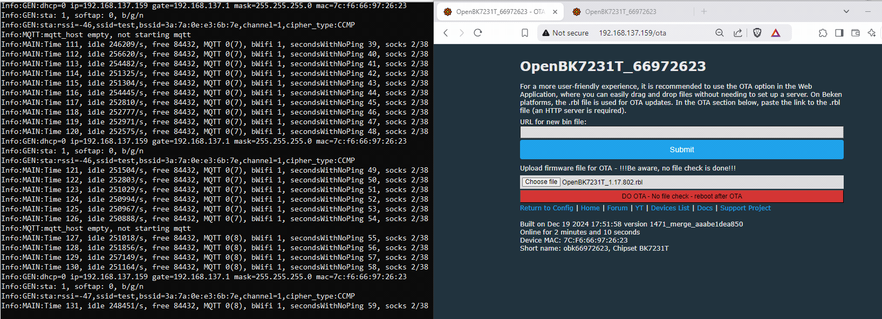Switch to the first OpenBK7231T_66972623 OTA tab

[x=500, y=11]
